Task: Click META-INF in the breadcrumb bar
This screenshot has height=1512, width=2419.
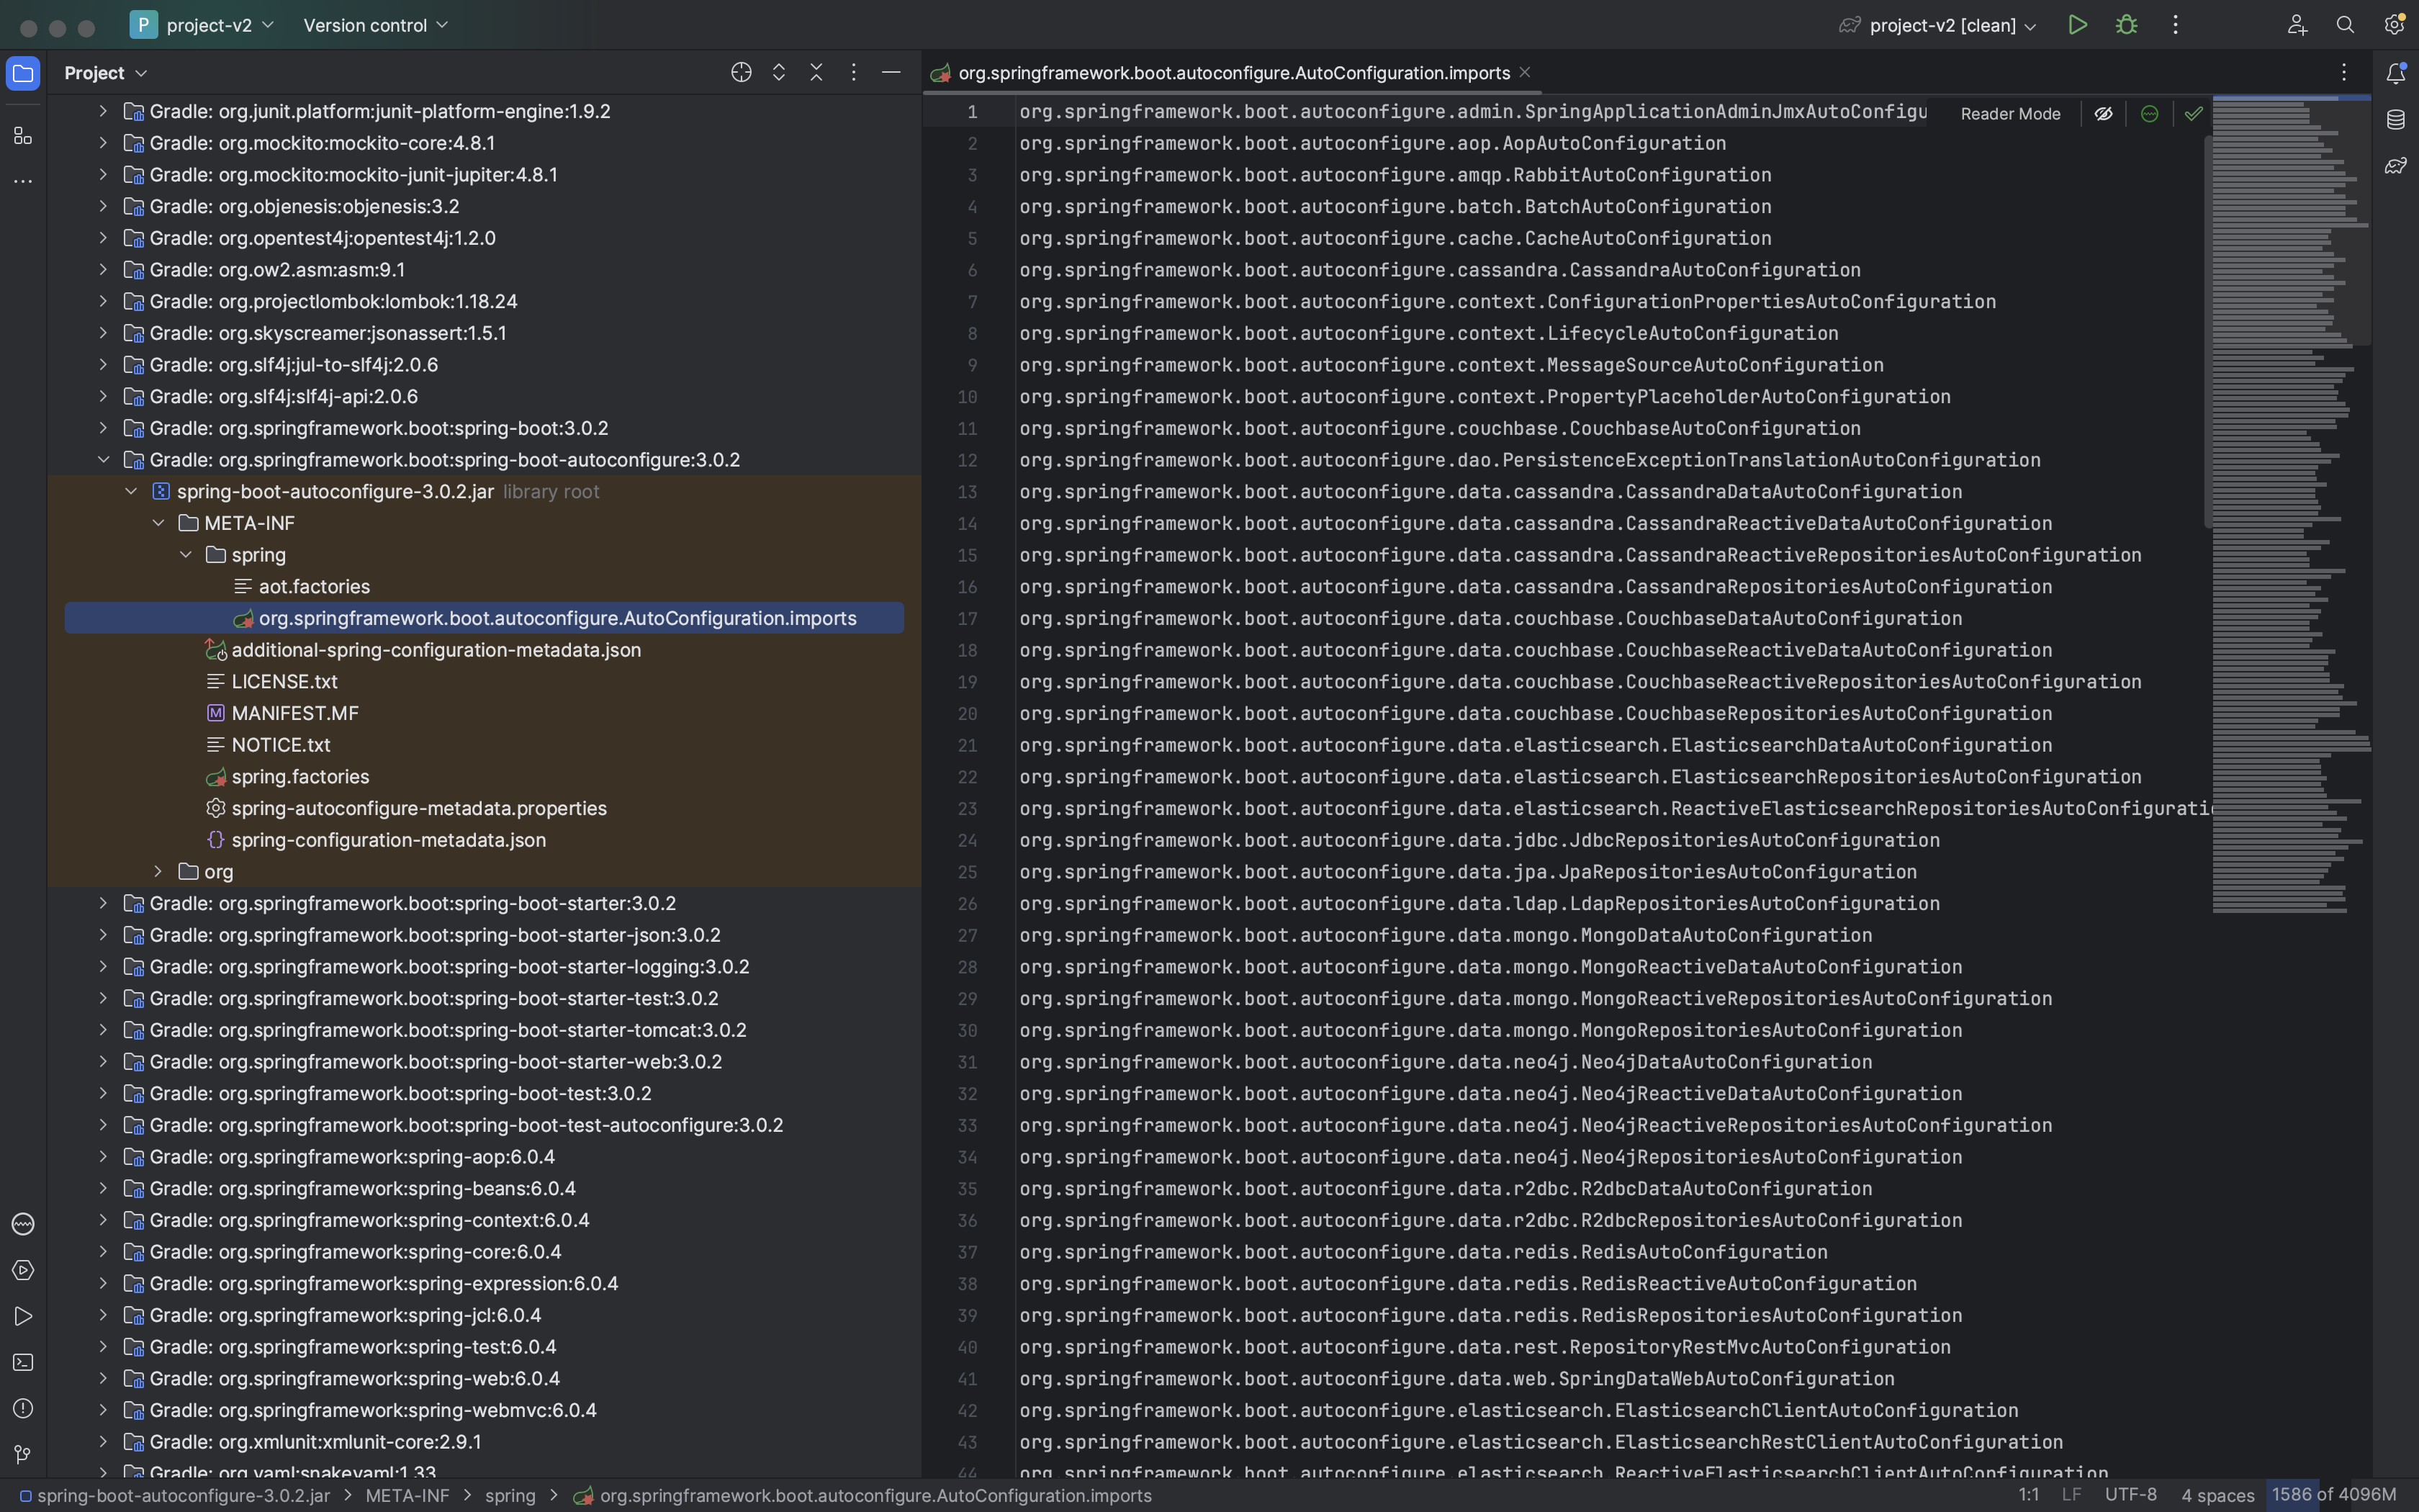Action: [x=407, y=1496]
